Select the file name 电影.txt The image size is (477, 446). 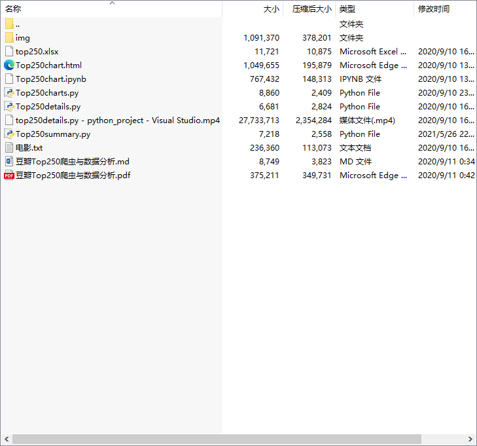coord(29,147)
